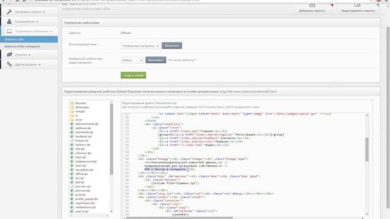
Task: Open the Другие разделы section label
Action: (26, 64)
